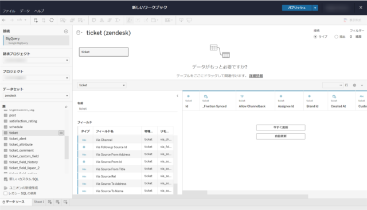Click the new story icon in bottom bar
The image size is (367, 210).
tap(65, 202)
